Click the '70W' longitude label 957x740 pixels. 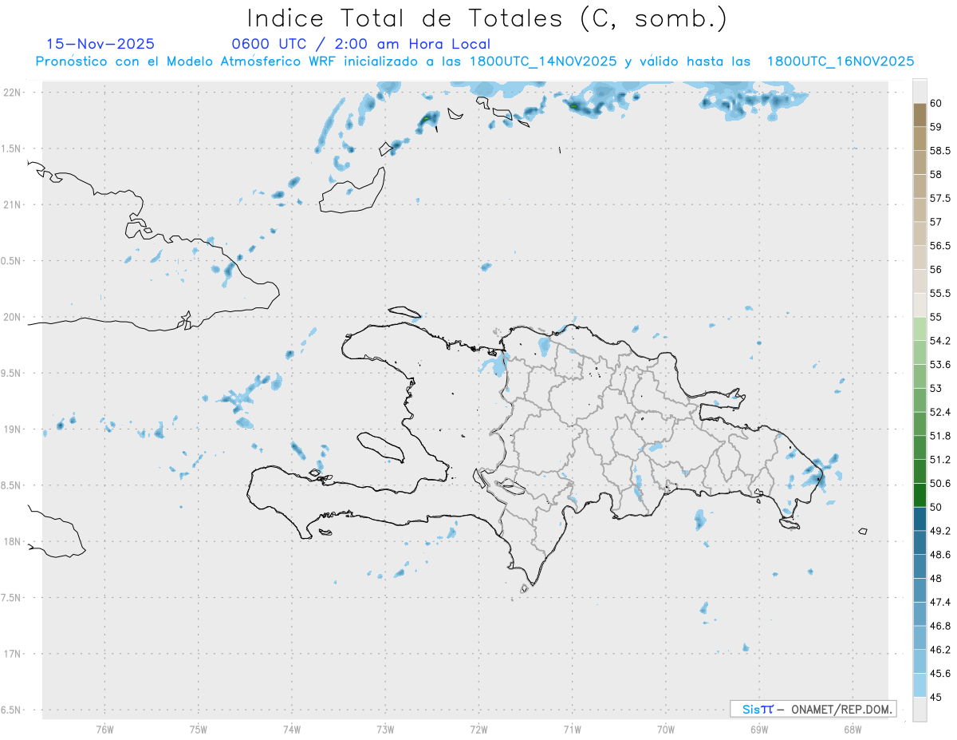coord(666,730)
